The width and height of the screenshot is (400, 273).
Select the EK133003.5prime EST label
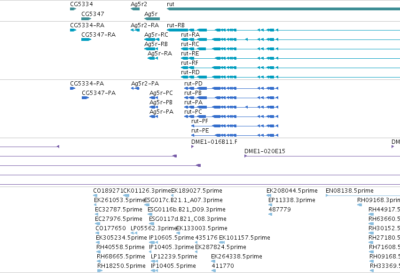[x=202, y=229]
